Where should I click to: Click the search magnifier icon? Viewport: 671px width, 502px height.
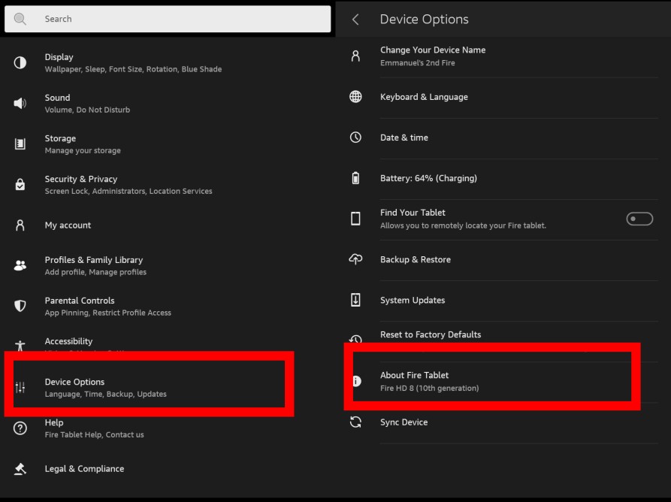point(20,19)
